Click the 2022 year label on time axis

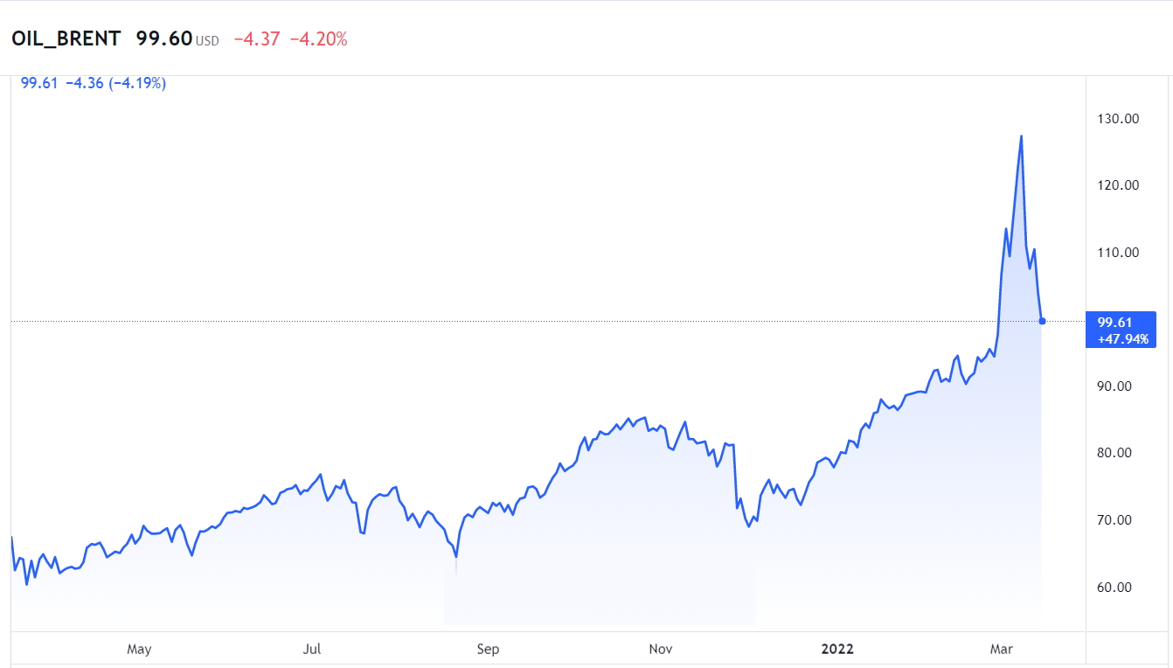(837, 649)
